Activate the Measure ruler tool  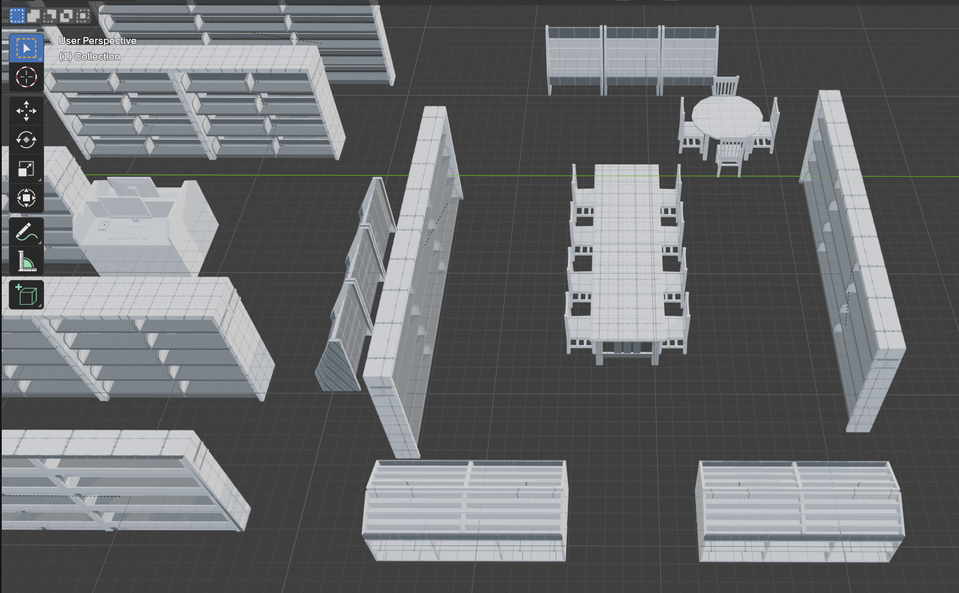click(26, 261)
